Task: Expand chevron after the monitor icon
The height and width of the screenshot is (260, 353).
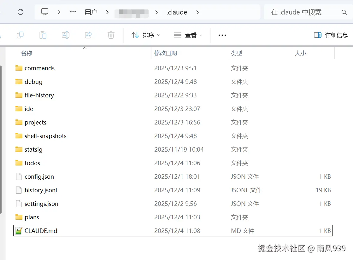Action: point(59,12)
